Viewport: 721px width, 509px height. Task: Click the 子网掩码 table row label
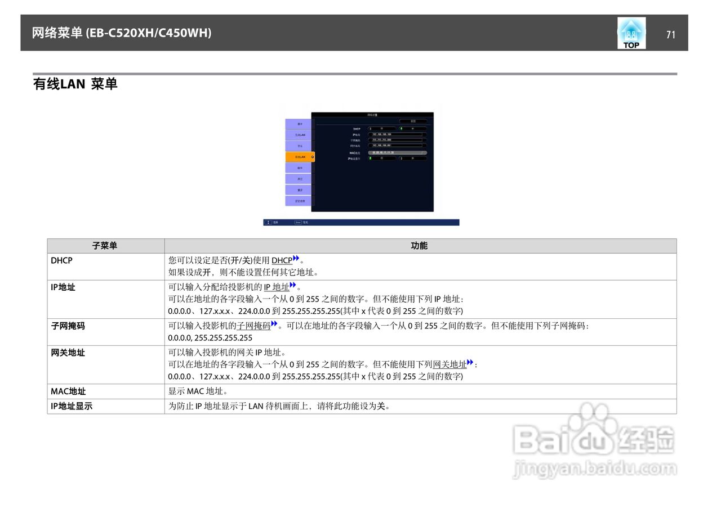pos(68,326)
